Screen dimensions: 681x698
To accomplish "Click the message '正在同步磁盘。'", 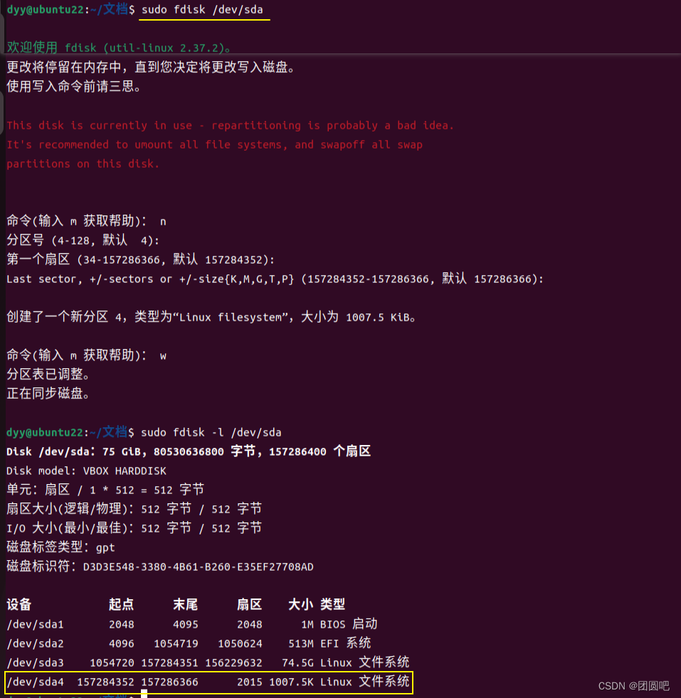I will [48, 394].
